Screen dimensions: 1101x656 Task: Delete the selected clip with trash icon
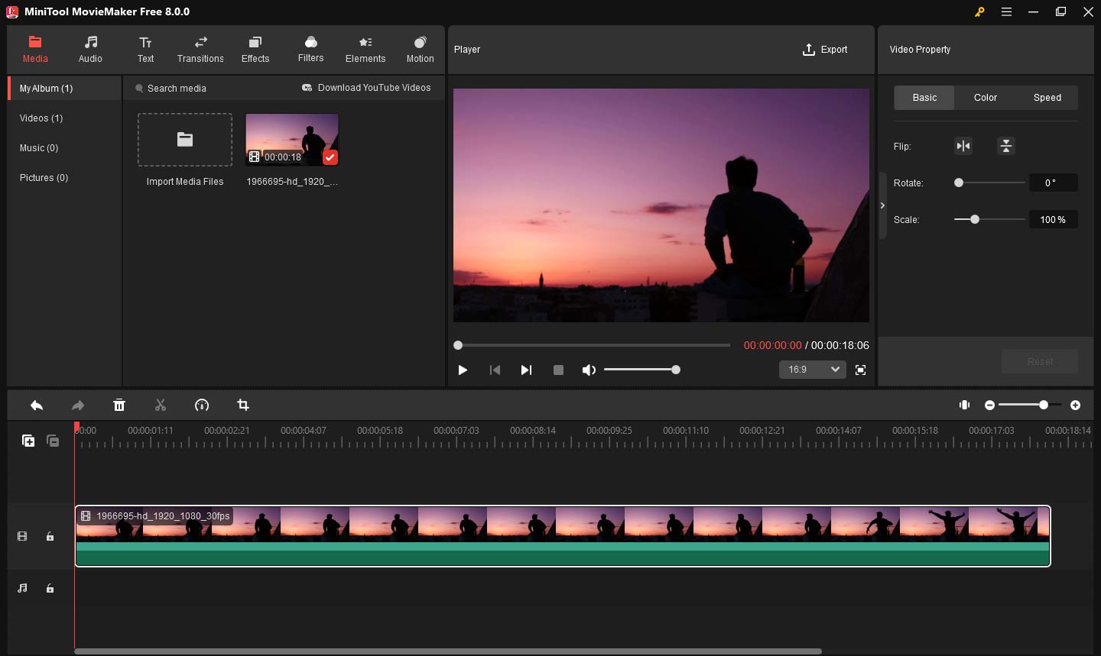pos(119,406)
